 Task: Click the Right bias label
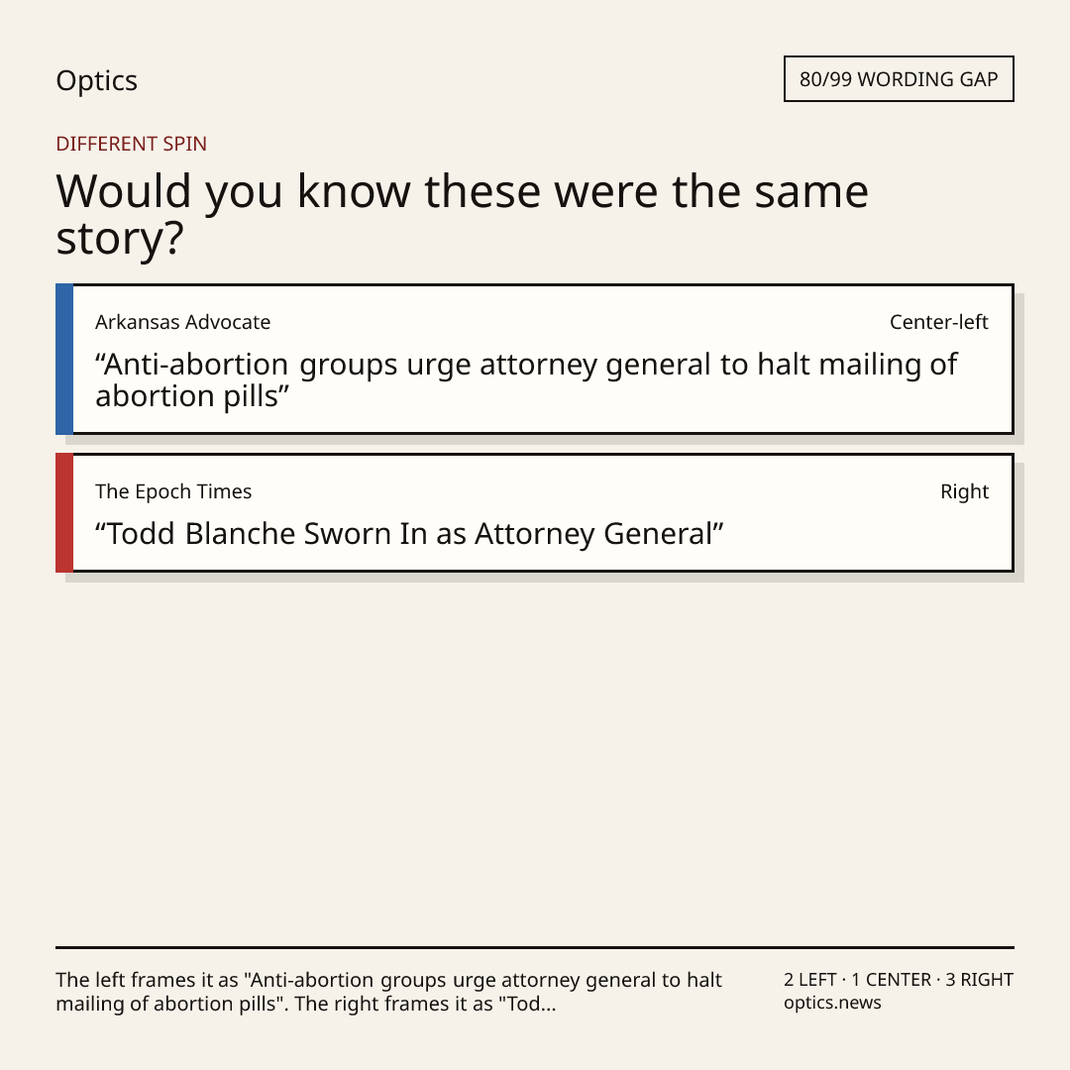964,491
